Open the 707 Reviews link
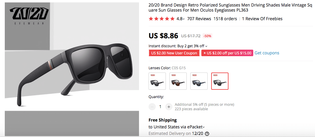Image resolution: width=315 pixels, height=137 pixels. pyautogui.click(x=199, y=19)
